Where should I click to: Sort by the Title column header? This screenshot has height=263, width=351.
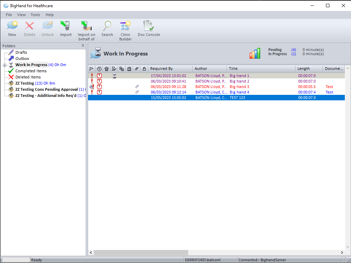(x=261, y=68)
